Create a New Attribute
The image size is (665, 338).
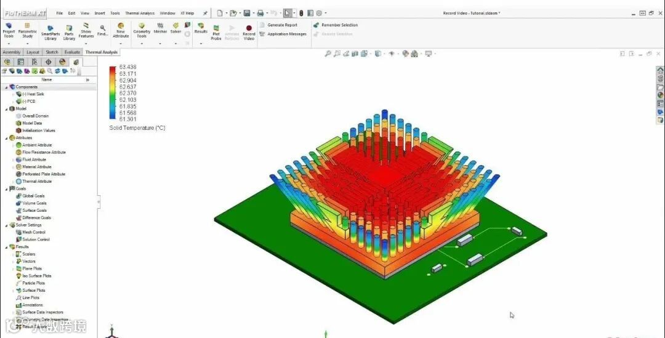121,31
